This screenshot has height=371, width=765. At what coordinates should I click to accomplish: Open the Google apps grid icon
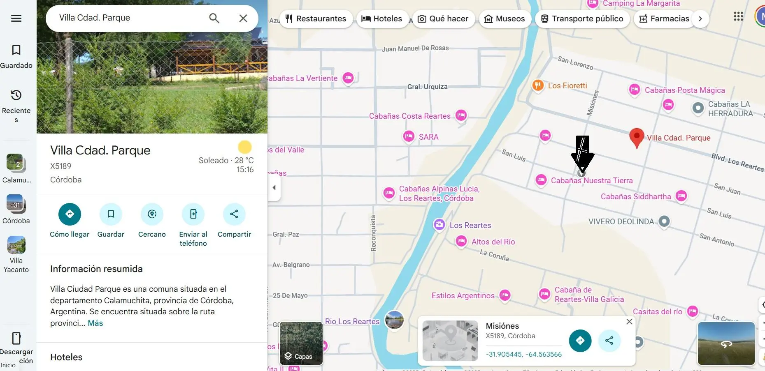coord(738,16)
